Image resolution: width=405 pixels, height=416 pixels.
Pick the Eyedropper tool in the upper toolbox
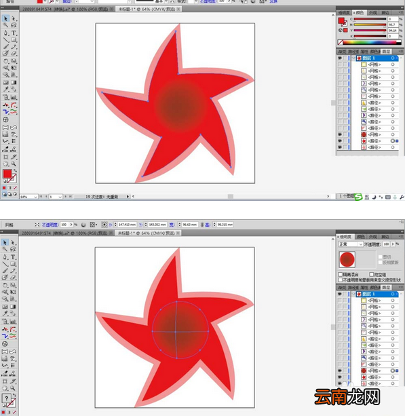pyautogui.click(x=5, y=90)
